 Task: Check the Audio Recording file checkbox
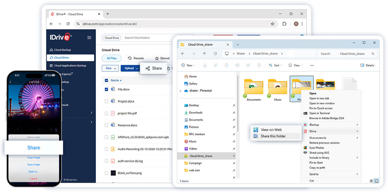[106, 149]
